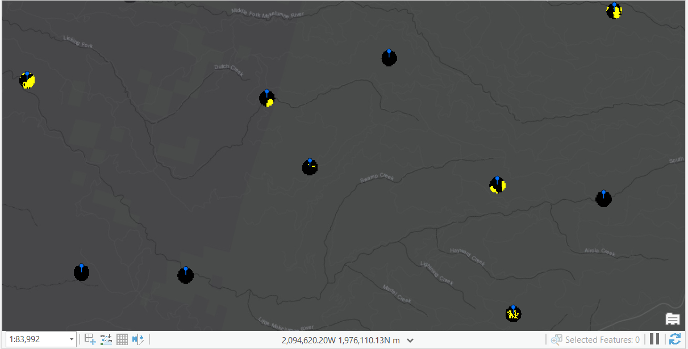Screen dimensions: 688x349
Task: Click the Selected Features: 0 label
Action: 602,340
